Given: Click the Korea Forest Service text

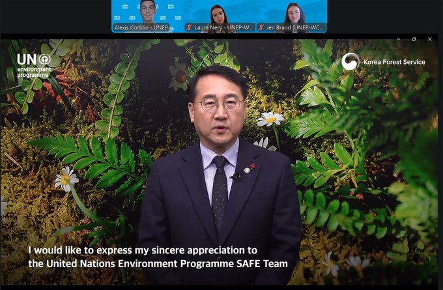Looking at the screenshot, I should tap(395, 63).
